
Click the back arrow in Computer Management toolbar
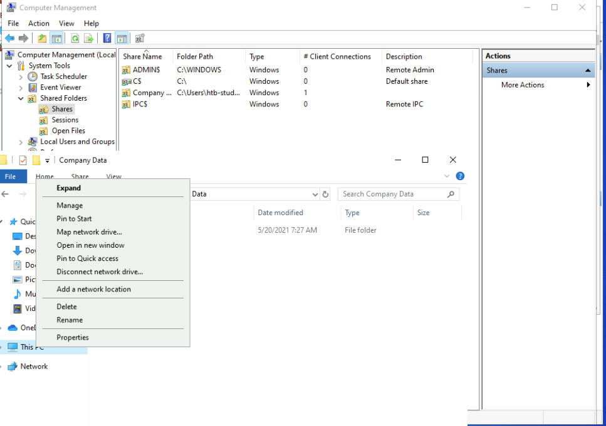point(9,38)
